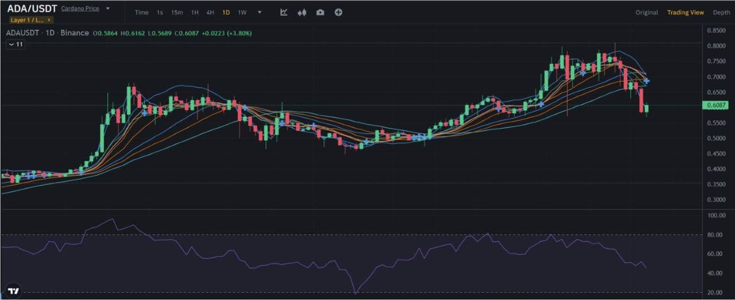Click the plus circle add icon

[338, 12]
